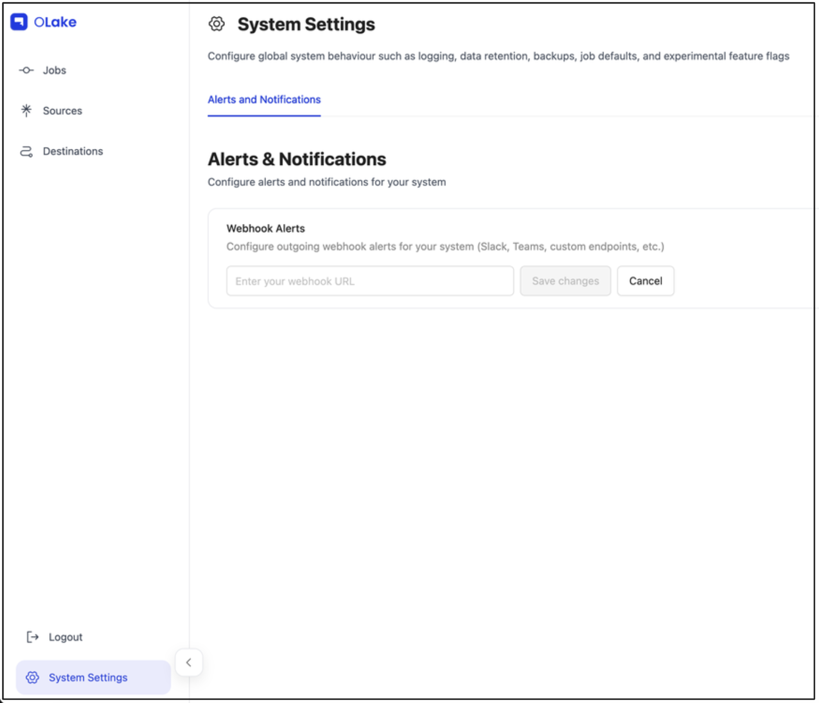
Task: Click the Destinations pipeline icon
Action: pos(26,151)
